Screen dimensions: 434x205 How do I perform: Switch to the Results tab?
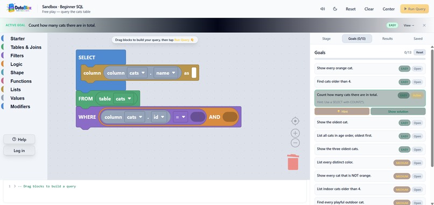coord(387,39)
